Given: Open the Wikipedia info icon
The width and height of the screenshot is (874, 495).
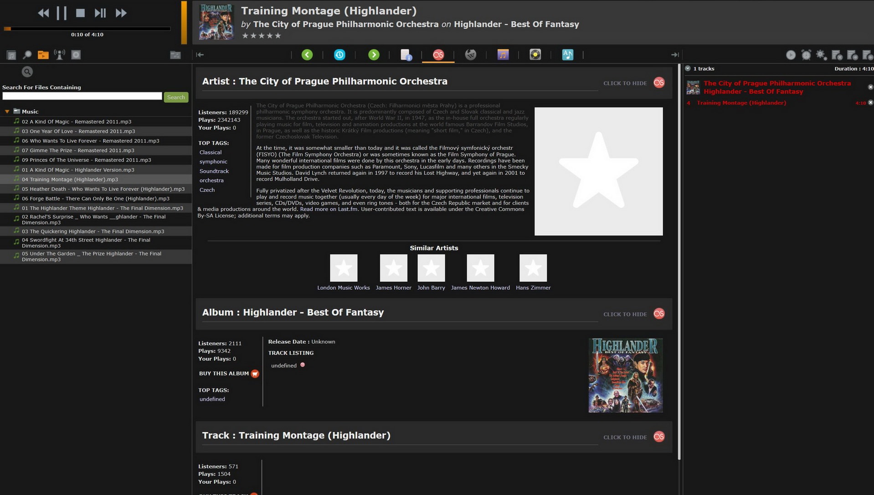Looking at the screenshot, I should pyautogui.click(x=471, y=55).
